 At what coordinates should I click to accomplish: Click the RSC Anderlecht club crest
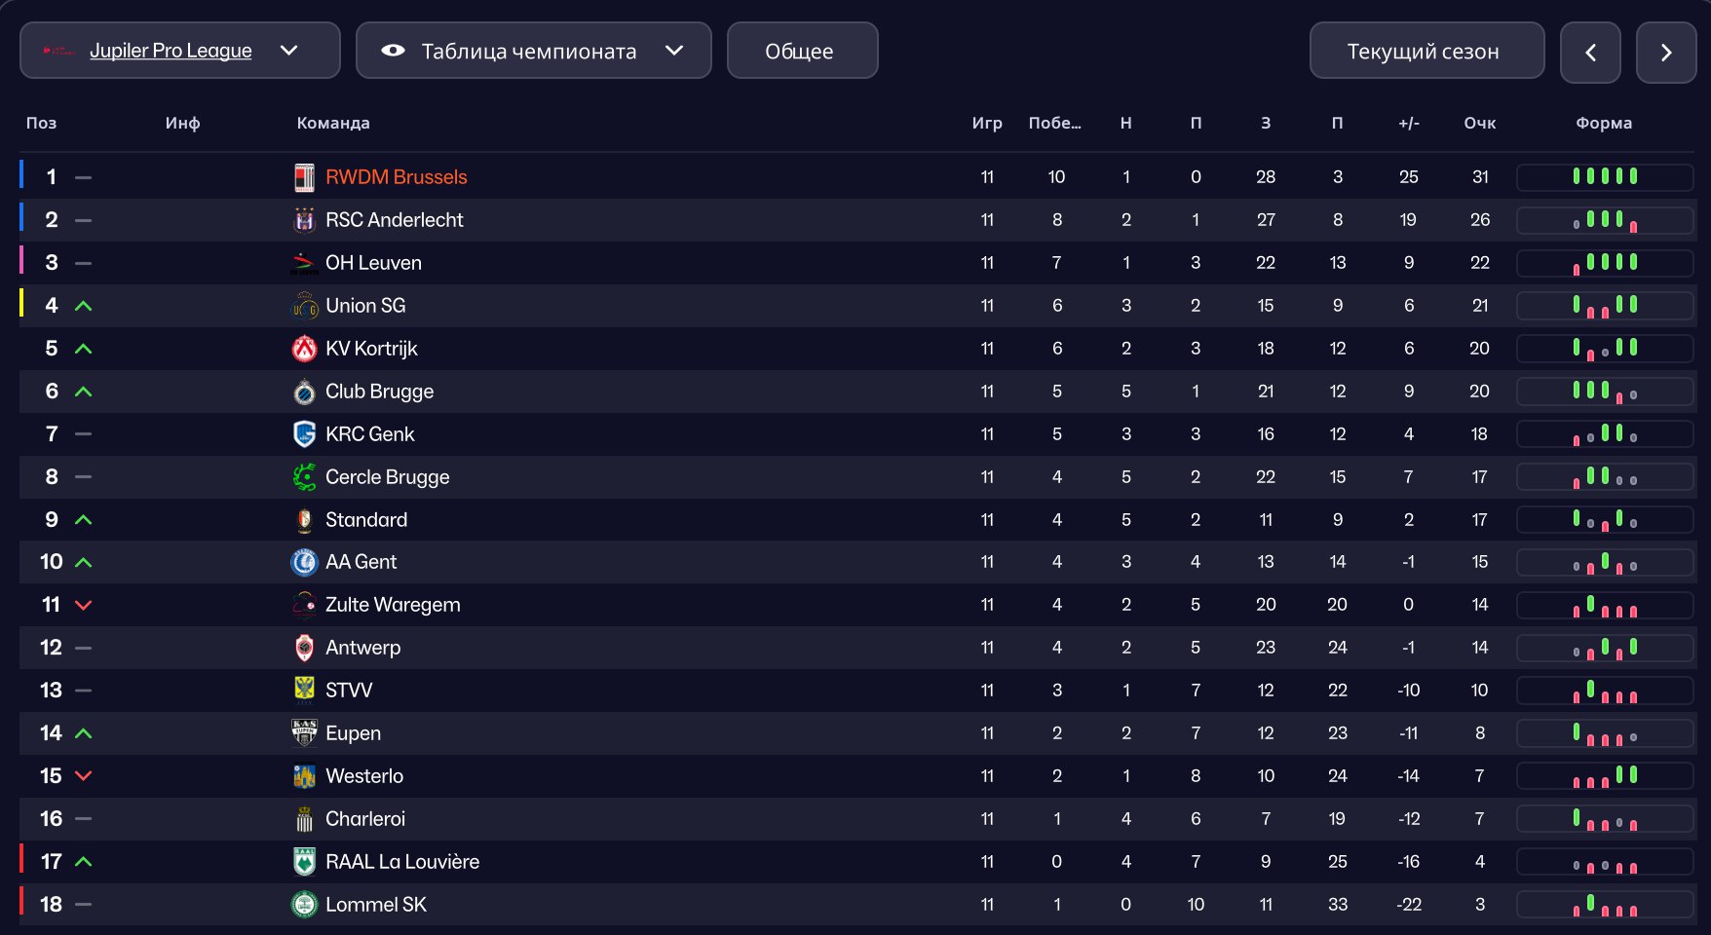[304, 220]
